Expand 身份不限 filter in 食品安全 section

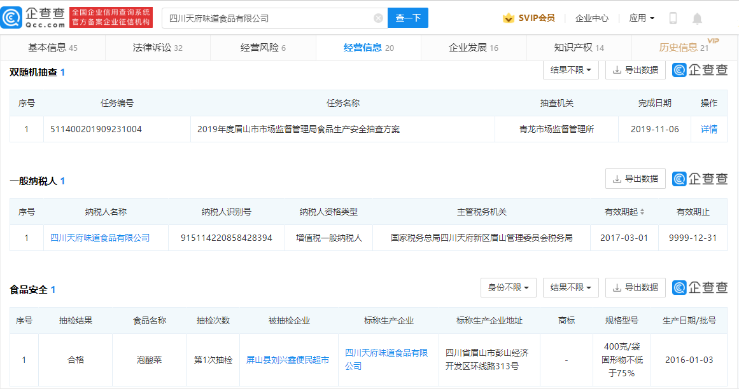[509, 287]
